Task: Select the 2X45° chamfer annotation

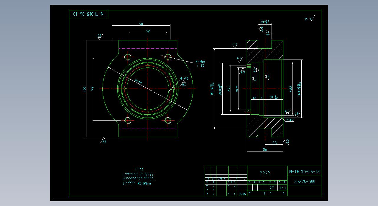Action: pyautogui.click(x=290, y=120)
